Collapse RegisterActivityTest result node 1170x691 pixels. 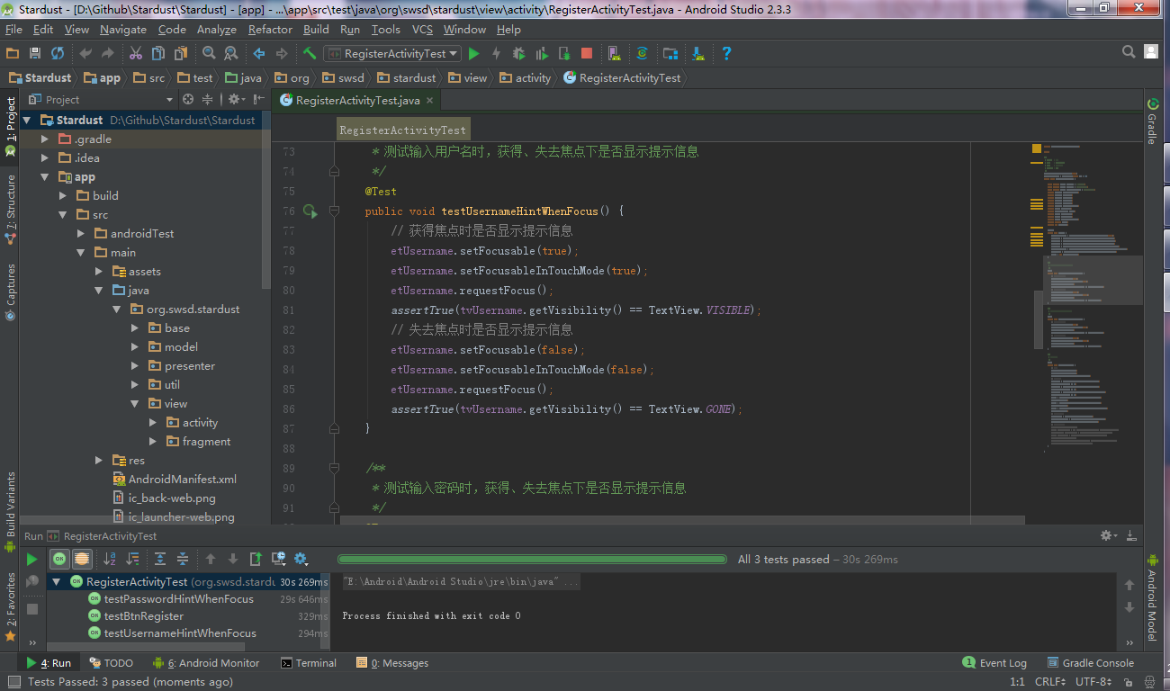57,582
